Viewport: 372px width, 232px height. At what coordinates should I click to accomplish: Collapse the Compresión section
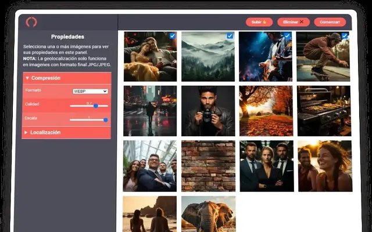67,78
